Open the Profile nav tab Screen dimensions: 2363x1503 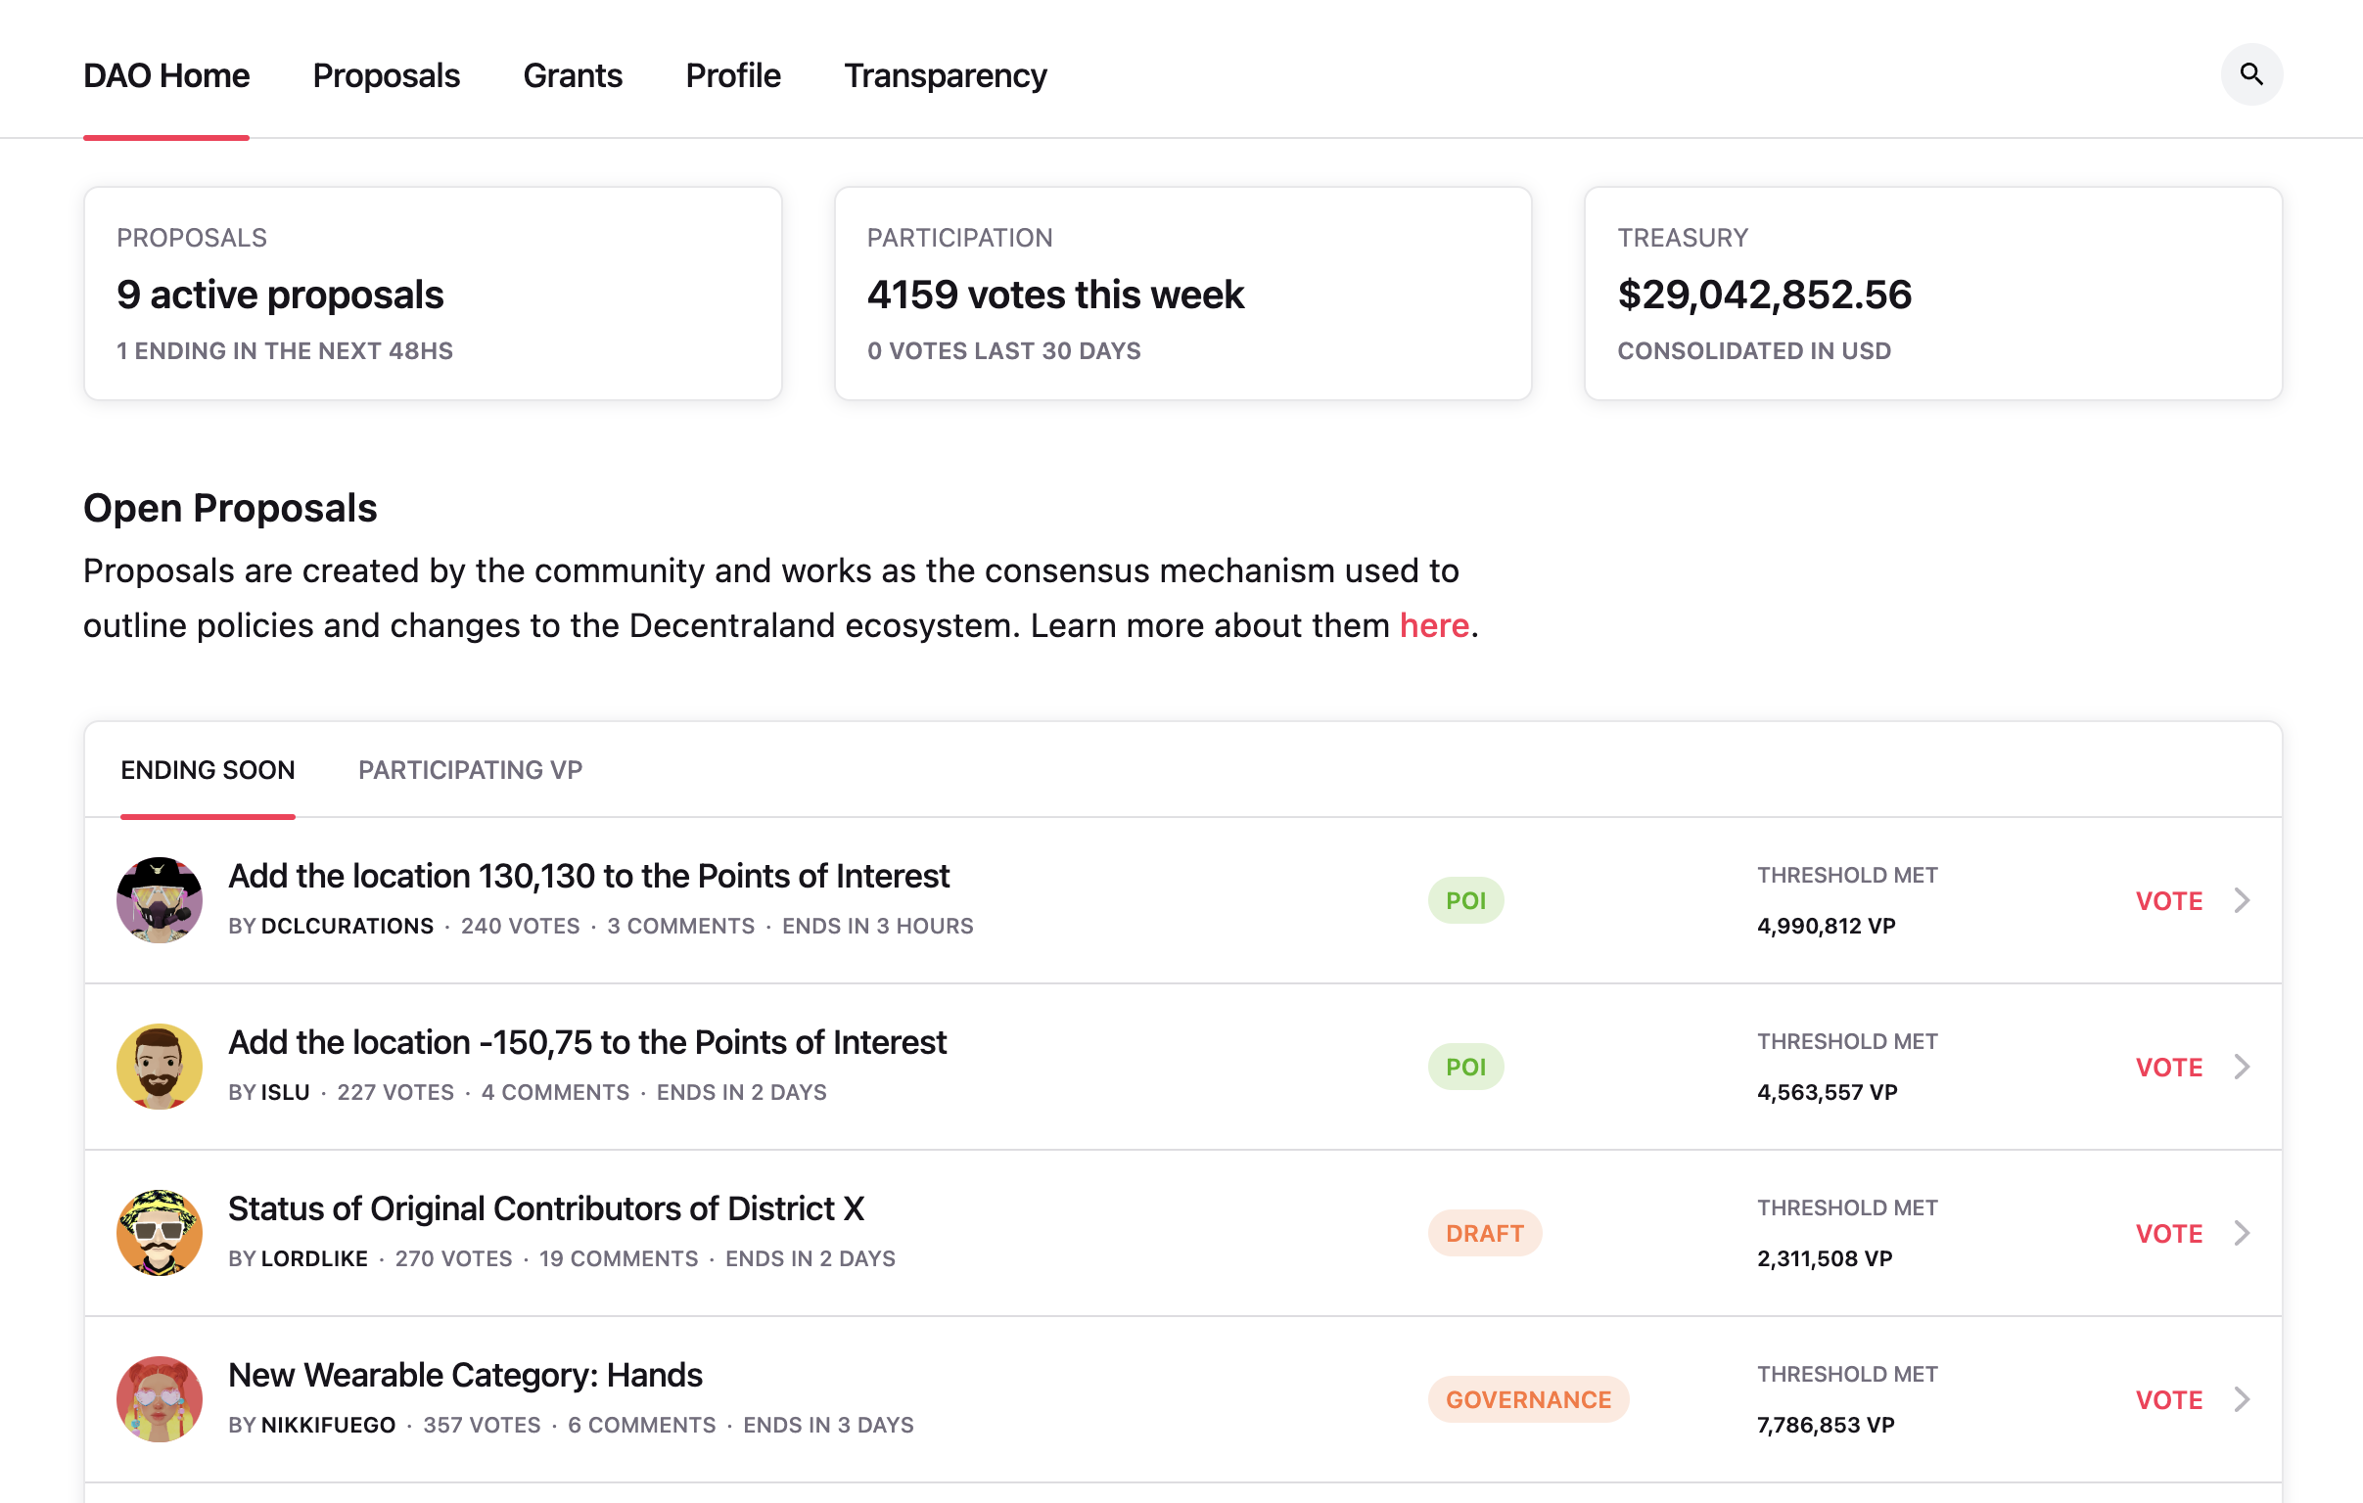(x=733, y=75)
